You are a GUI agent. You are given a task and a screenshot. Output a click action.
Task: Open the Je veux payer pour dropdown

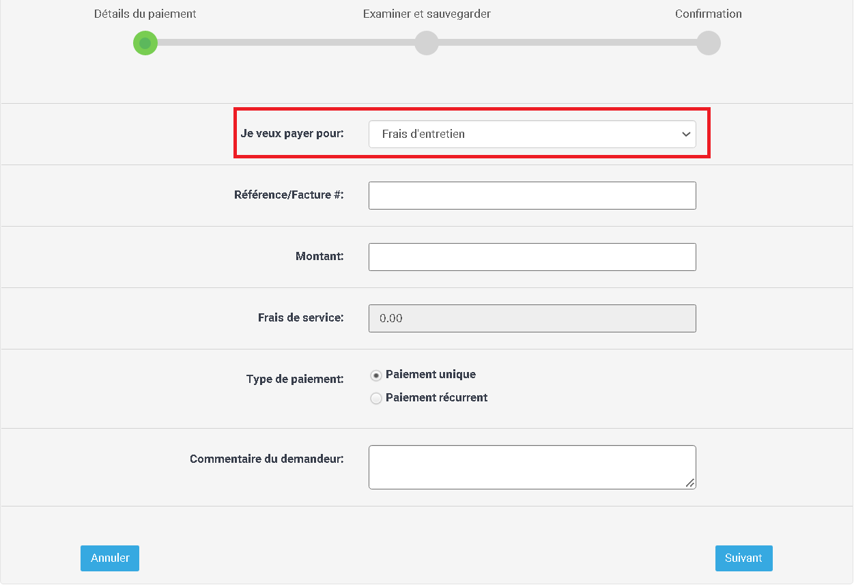tap(532, 134)
